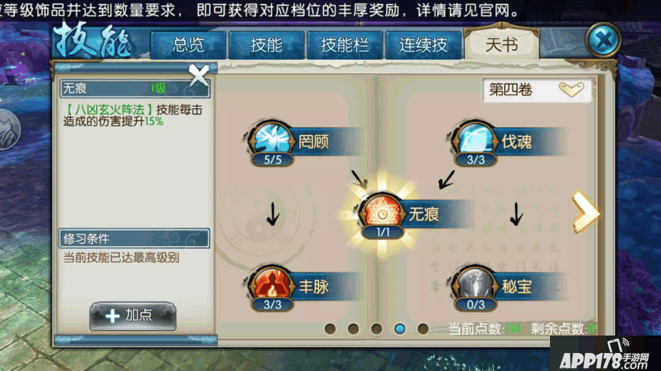The image size is (661, 371).
Task: Switch to the 技能 tab
Action: (x=266, y=44)
